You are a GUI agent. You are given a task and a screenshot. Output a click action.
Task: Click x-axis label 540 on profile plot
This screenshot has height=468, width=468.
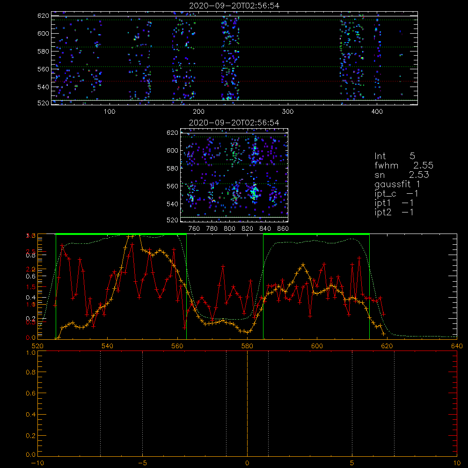(x=108, y=346)
